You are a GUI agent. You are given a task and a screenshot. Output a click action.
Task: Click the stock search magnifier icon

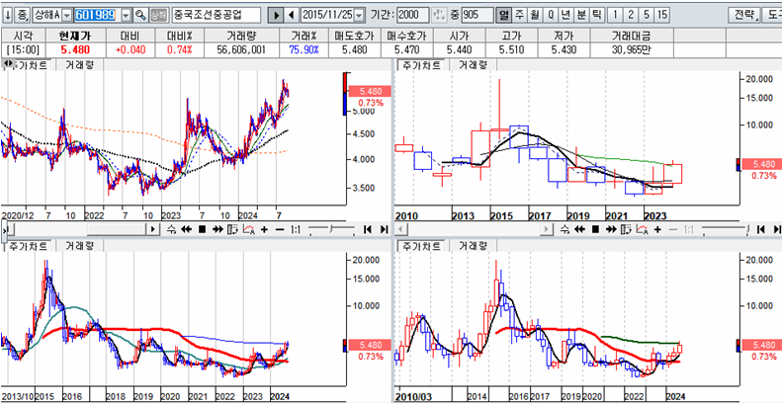click(x=141, y=15)
